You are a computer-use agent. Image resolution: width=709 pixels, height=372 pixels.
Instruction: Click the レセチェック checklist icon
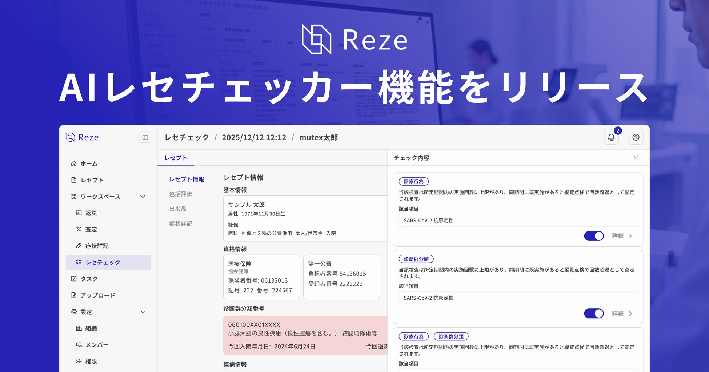tap(79, 262)
